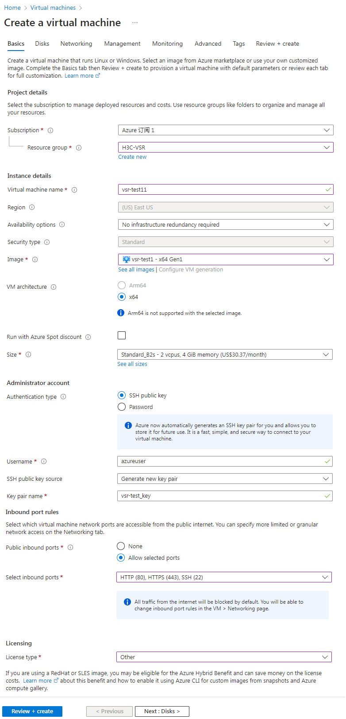346x719 pixels.
Task: Open the Resource group dropdown
Action: point(226,147)
